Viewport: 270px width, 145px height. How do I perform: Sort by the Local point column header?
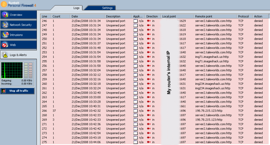[x=178, y=16]
